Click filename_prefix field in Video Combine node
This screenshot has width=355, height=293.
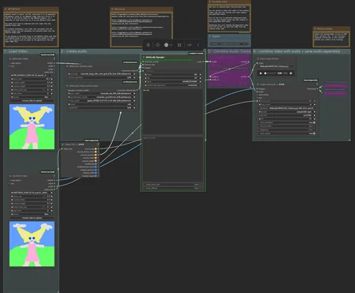[x=287, y=108]
